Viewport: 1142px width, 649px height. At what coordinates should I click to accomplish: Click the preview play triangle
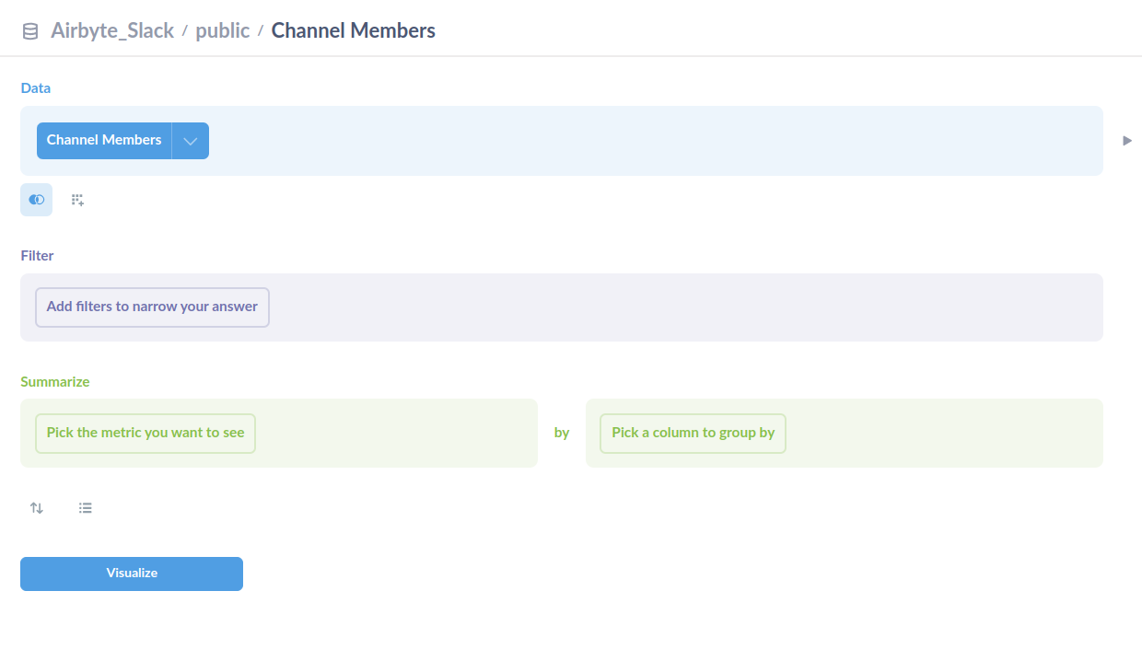click(x=1127, y=141)
